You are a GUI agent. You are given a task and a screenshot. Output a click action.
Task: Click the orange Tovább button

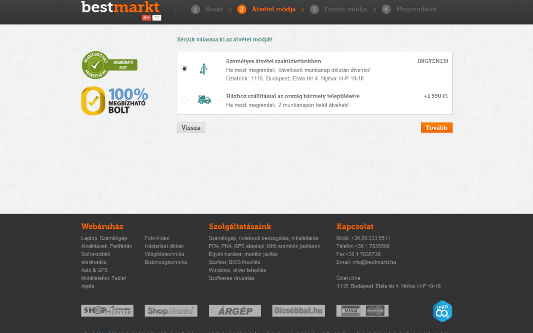tap(436, 128)
